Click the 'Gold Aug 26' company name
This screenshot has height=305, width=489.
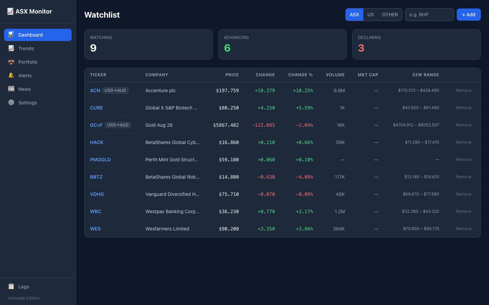pyautogui.click(x=159, y=125)
